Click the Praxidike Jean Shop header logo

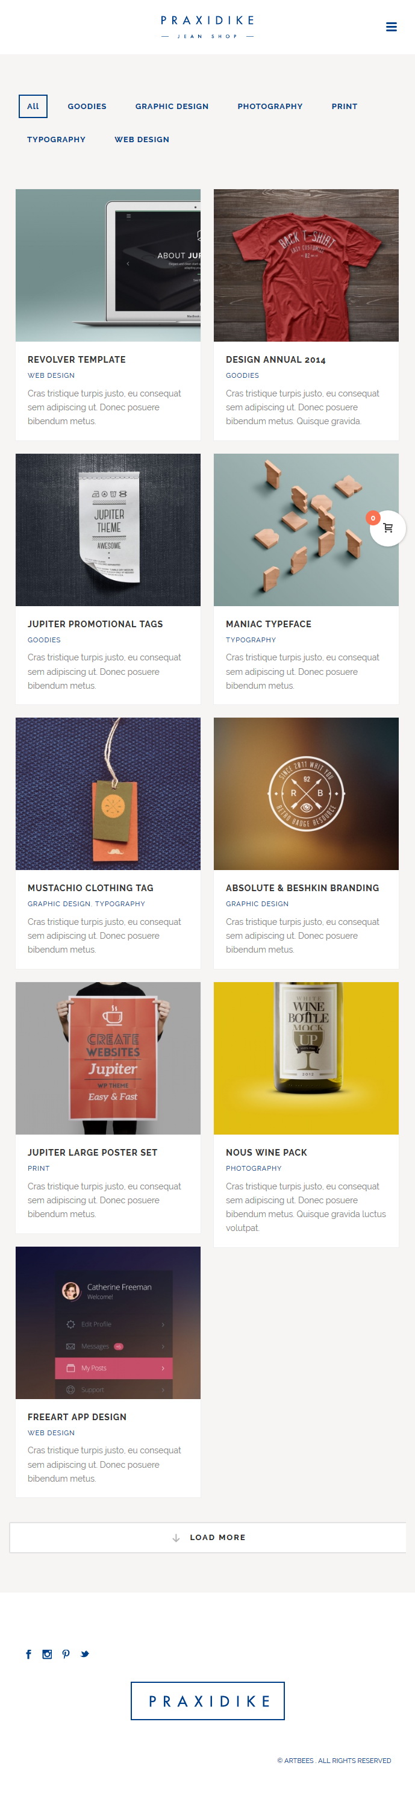[x=207, y=27]
